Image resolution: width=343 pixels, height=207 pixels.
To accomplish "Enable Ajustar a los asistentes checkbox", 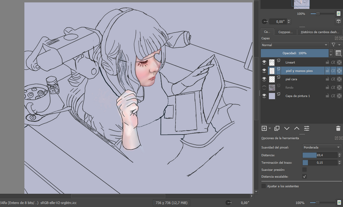I will (x=264, y=186).
